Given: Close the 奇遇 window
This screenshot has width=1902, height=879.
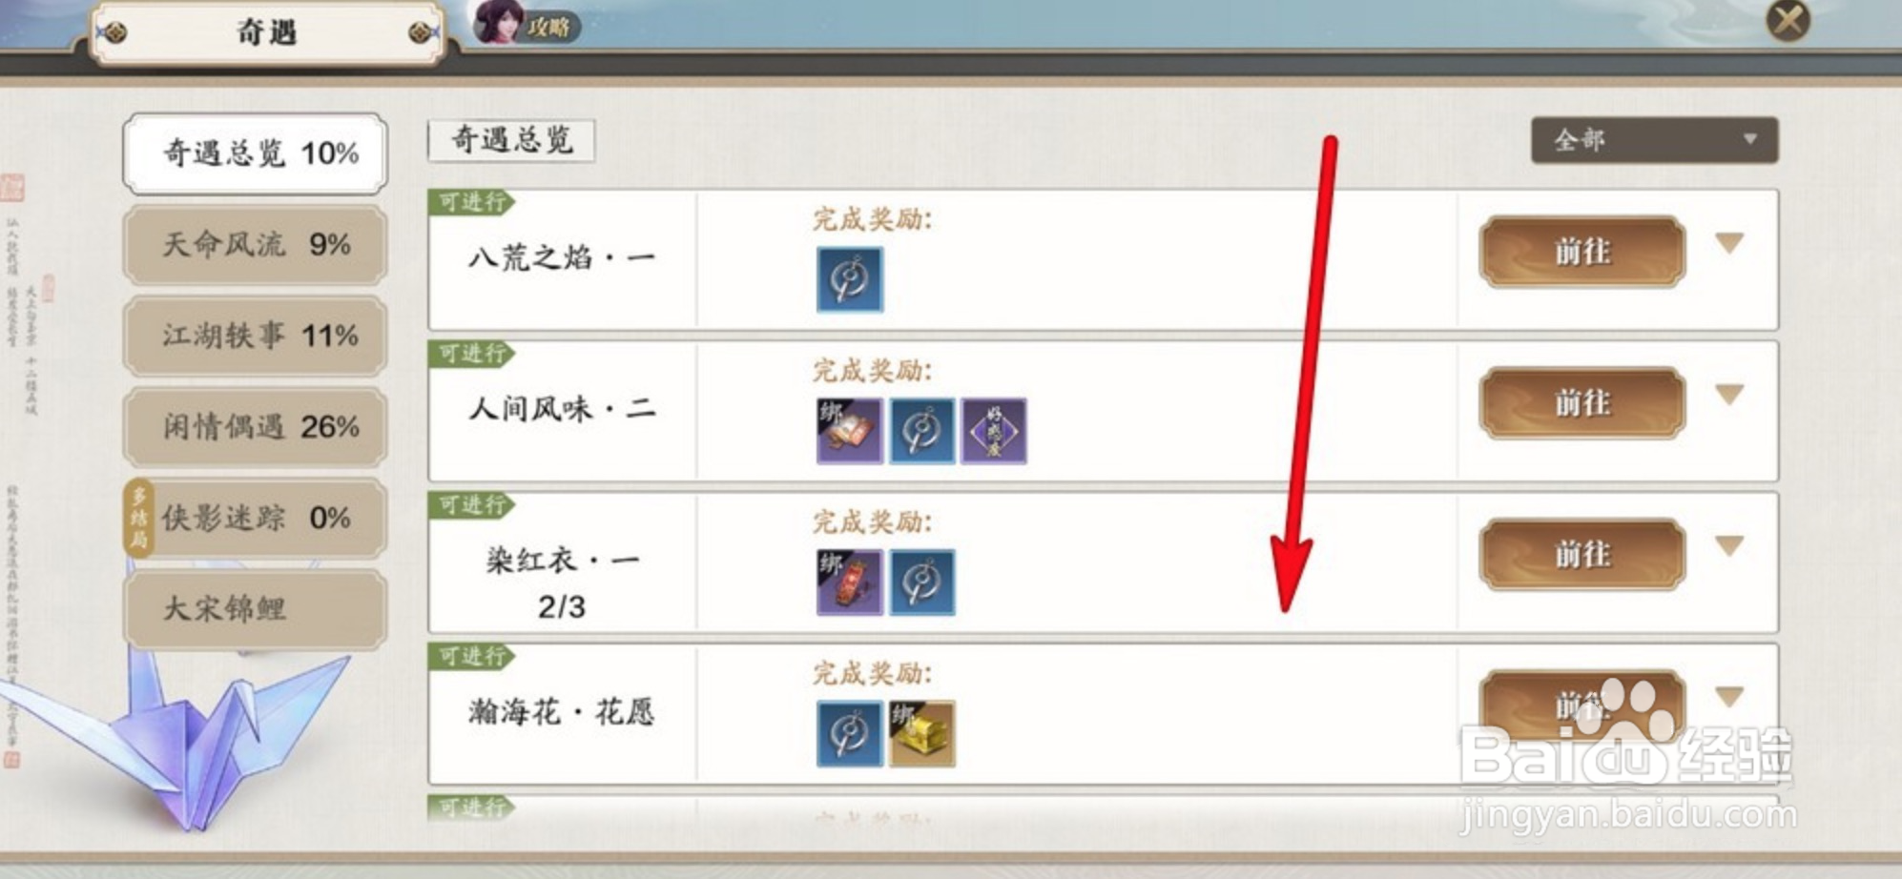Looking at the screenshot, I should (1788, 20).
